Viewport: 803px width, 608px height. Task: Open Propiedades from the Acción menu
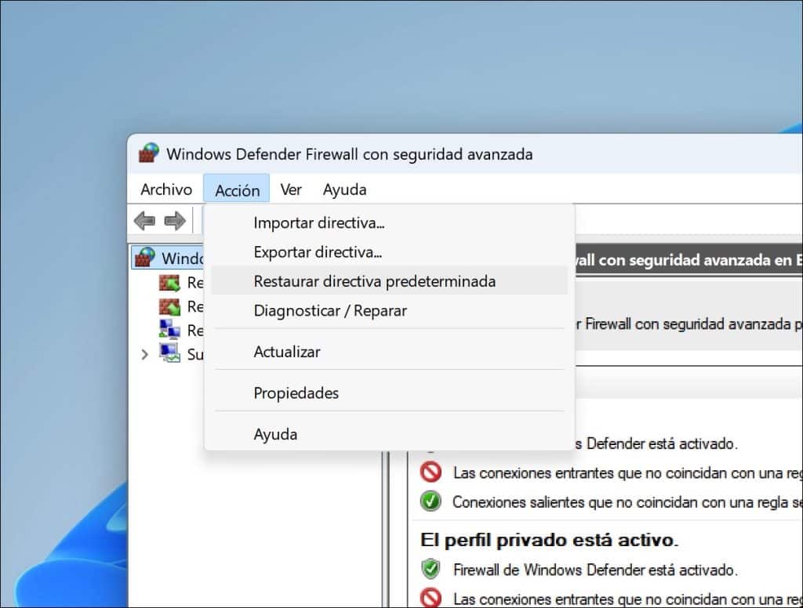point(389,393)
